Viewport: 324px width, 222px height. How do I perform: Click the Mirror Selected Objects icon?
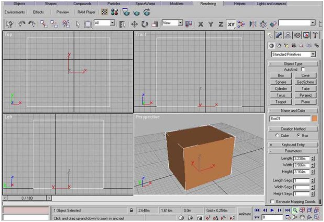[253, 24]
